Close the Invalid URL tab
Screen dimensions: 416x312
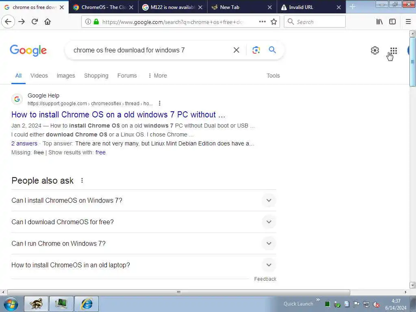338,7
